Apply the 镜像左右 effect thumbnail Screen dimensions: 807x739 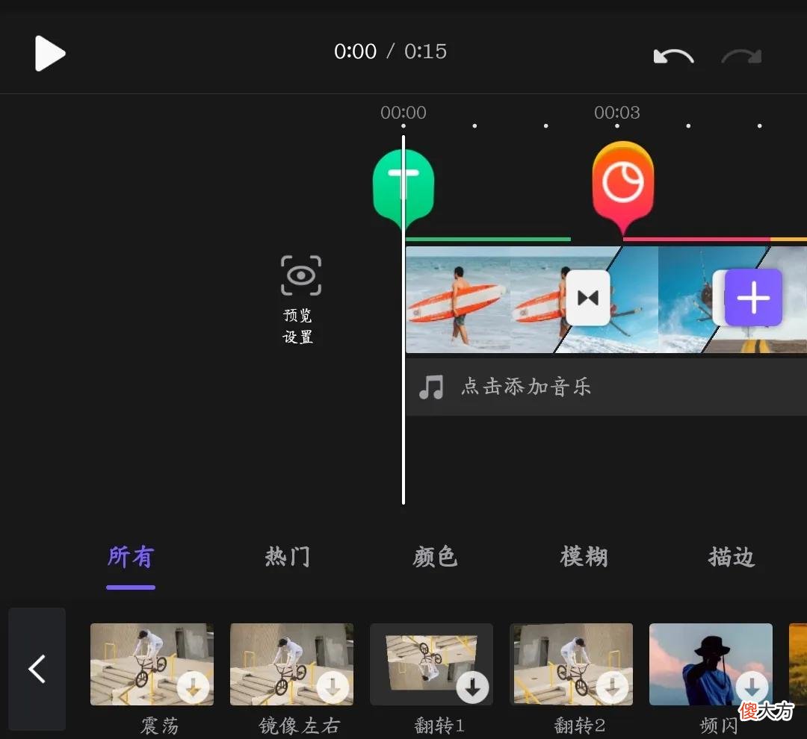coord(292,664)
